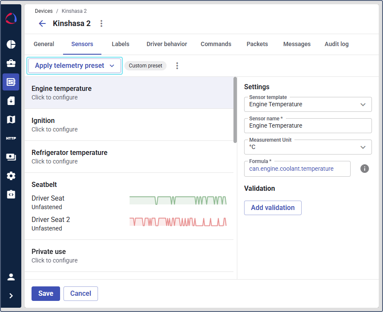
Task: Open the Apply telemetry preset dropdown
Action: [75, 66]
